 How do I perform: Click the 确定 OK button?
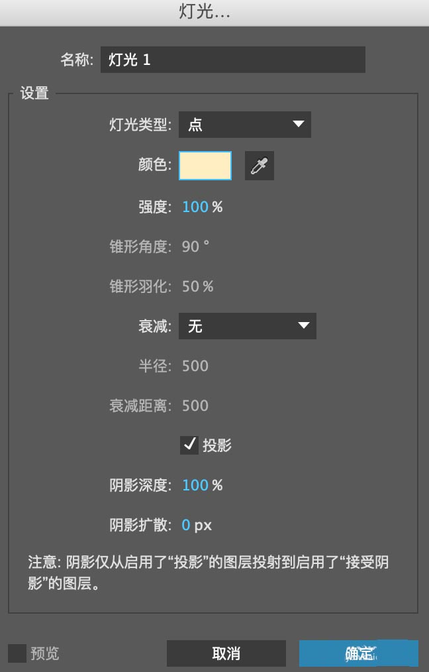(x=358, y=653)
